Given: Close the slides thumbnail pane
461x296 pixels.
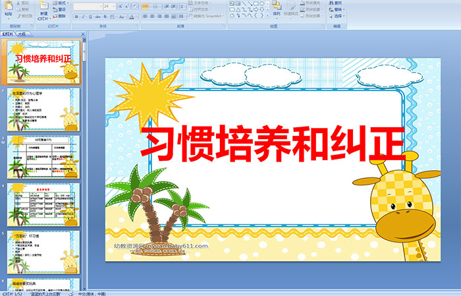Looking at the screenshot, I should [83, 34].
